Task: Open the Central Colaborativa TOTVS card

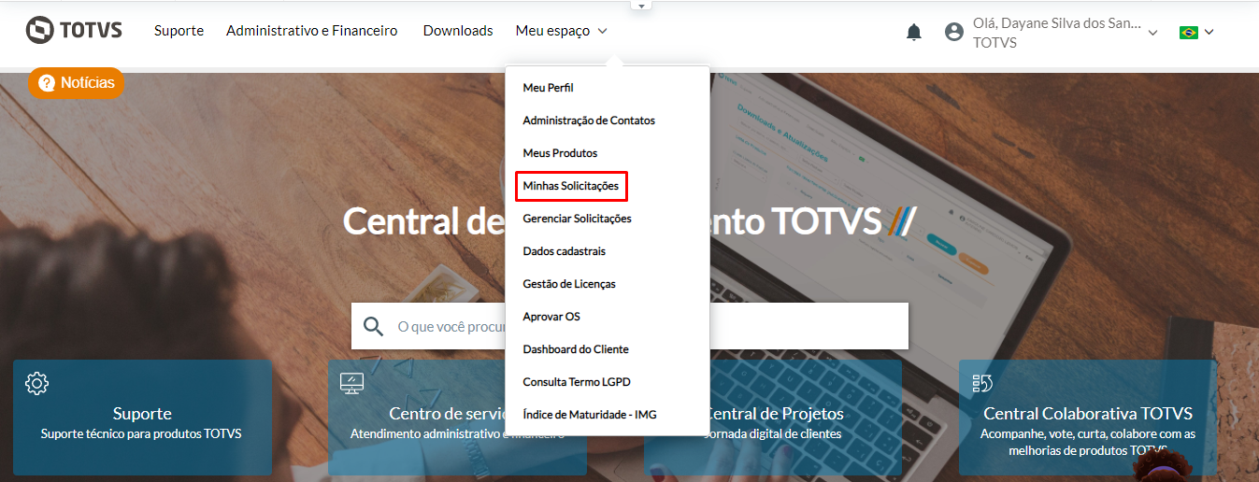Action: [1088, 418]
